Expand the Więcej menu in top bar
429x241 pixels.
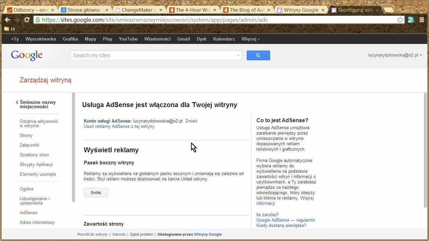250,39
